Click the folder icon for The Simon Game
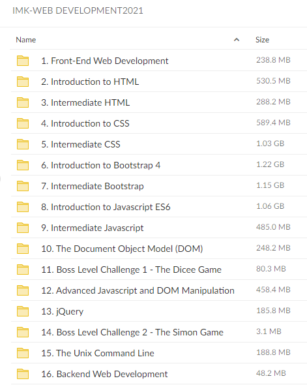Screen dimensions: 307x385 pos(23,332)
